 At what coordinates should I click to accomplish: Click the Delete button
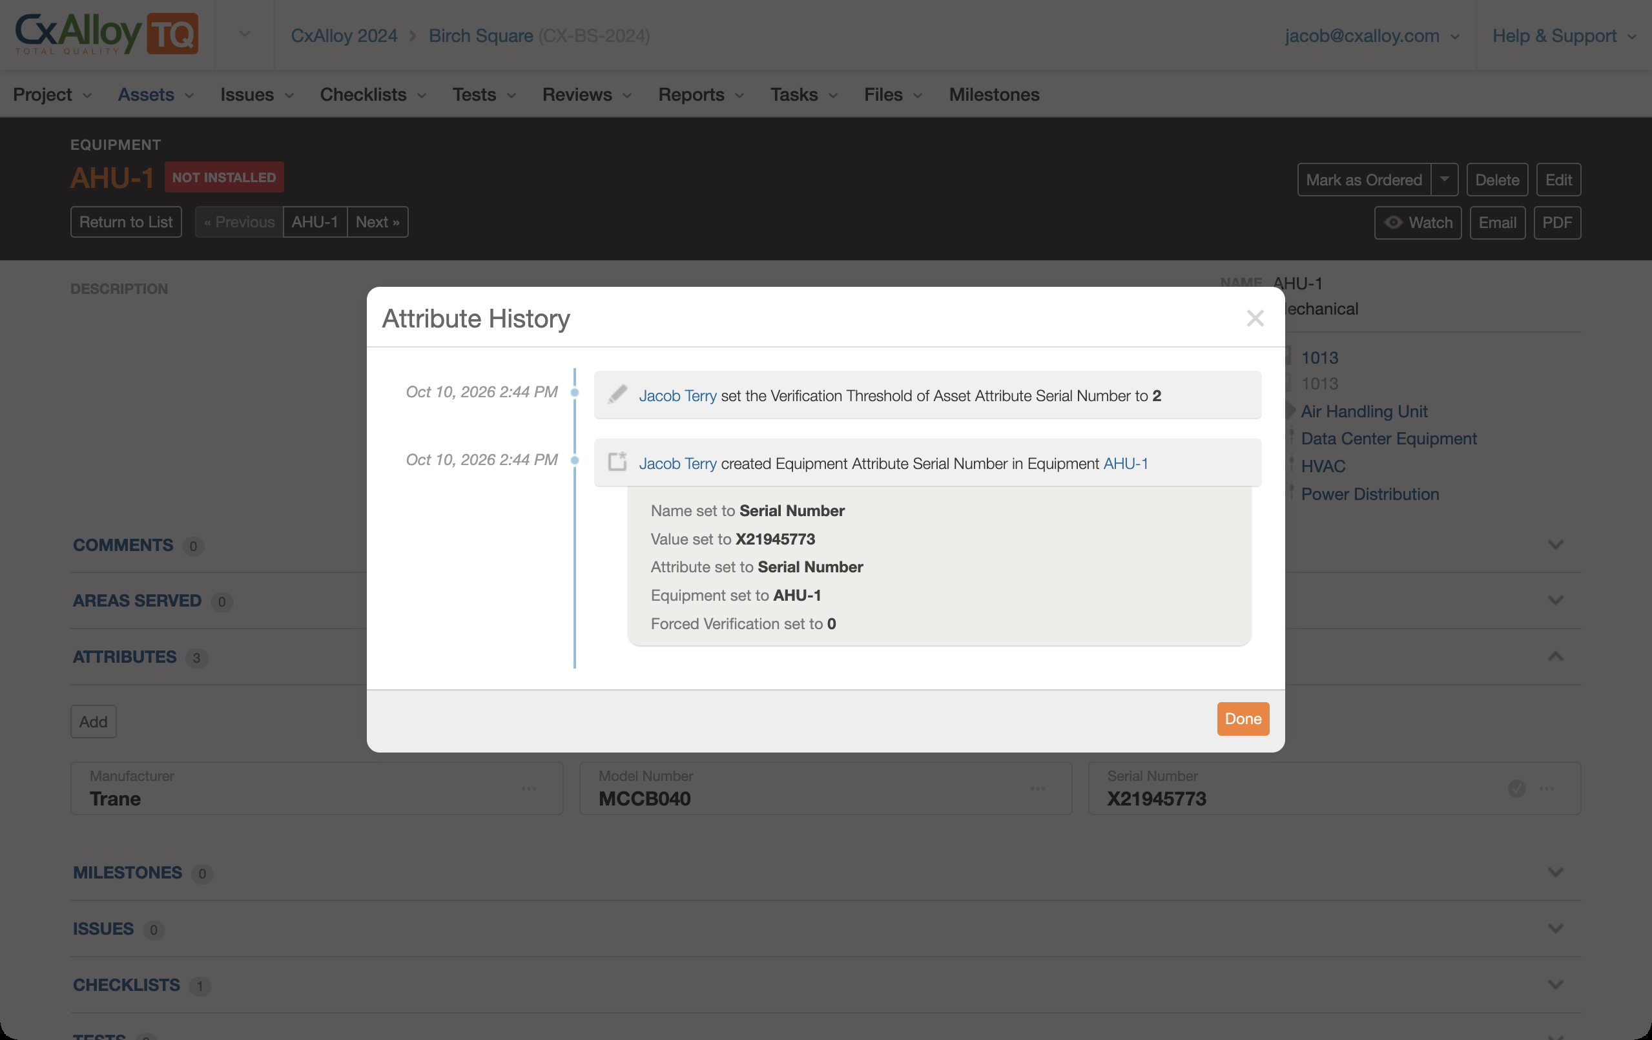coord(1496,180)
